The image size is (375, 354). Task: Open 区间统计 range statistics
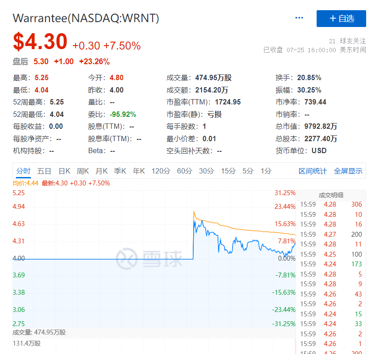(313, 171)
